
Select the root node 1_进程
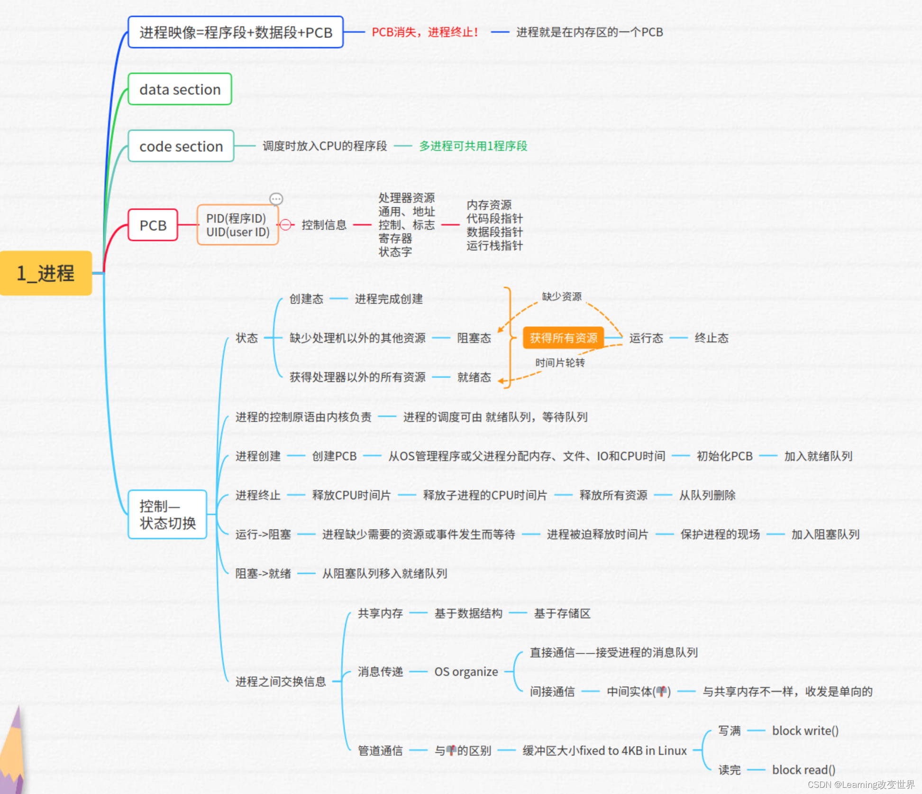click(46, 273)
